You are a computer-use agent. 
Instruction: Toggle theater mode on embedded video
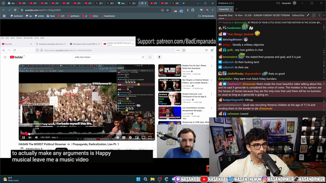pos(143,137)
